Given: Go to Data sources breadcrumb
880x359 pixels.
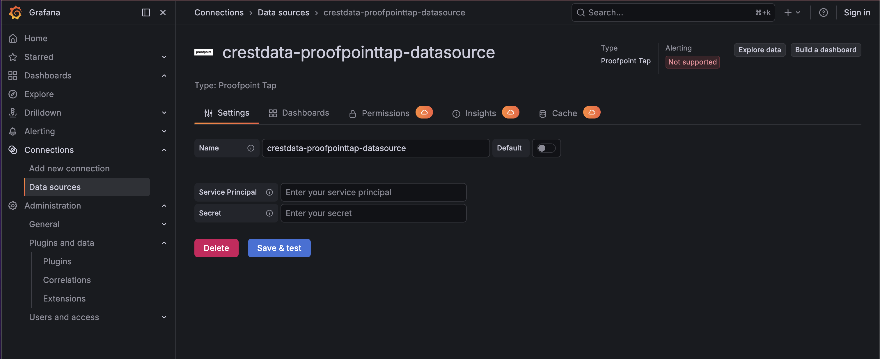Looking at the screenshot, I should point(283,12).
